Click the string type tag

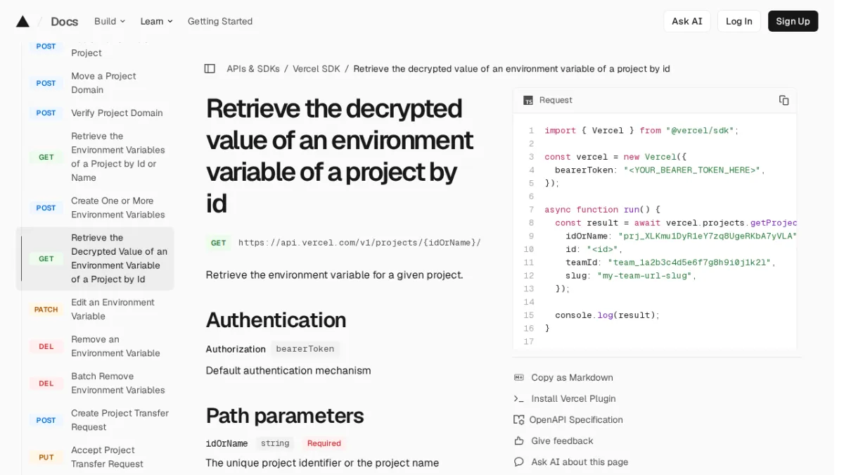coord(275,443)
